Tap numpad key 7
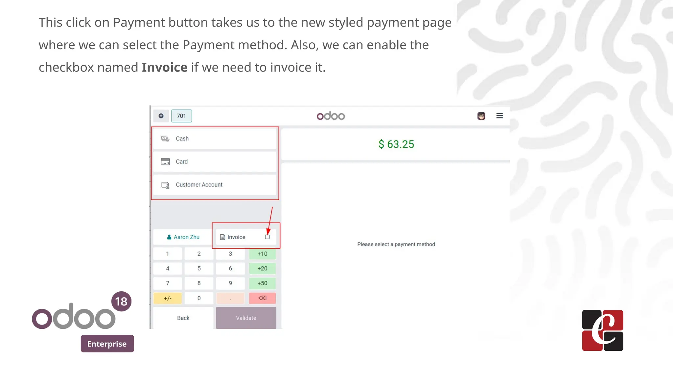Image resolution: width=673 pixels, height=378 pixels. coord(168,283)
